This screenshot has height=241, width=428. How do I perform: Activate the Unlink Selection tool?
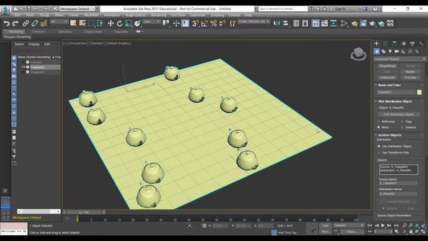pyautogui.click(x=35, y=23)
